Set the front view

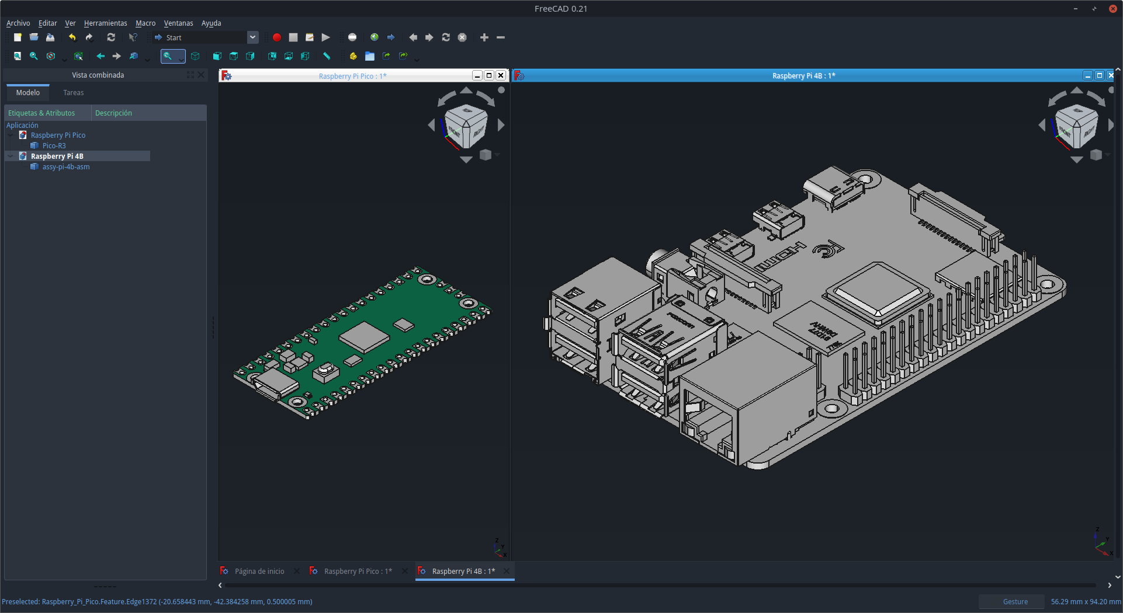click(217, 56)
